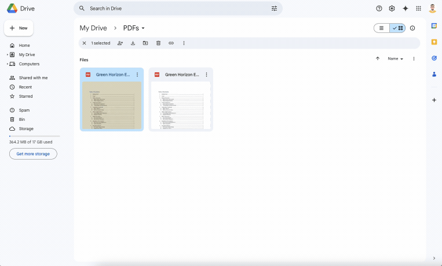The height and width of the screenshot is (266, 442).
Task: Click the New button
Action: (19, 28)
